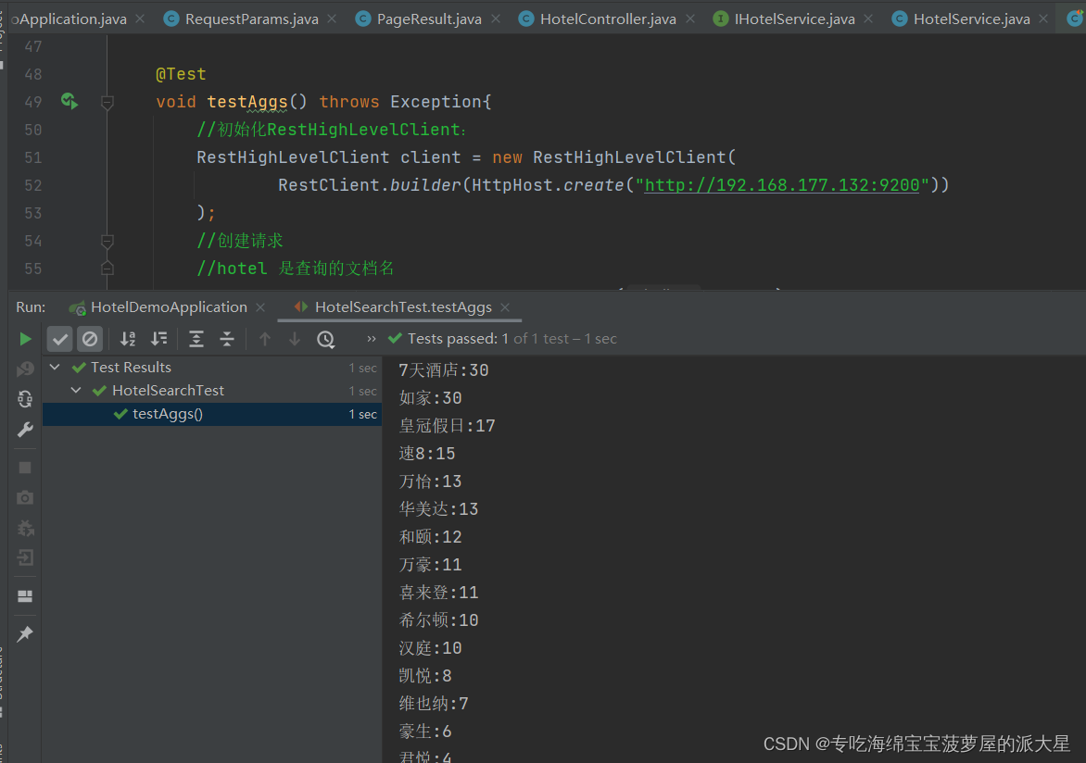Go to previous failed test arrow
The image size is (1086, 763).
click(x=265, y=339)
